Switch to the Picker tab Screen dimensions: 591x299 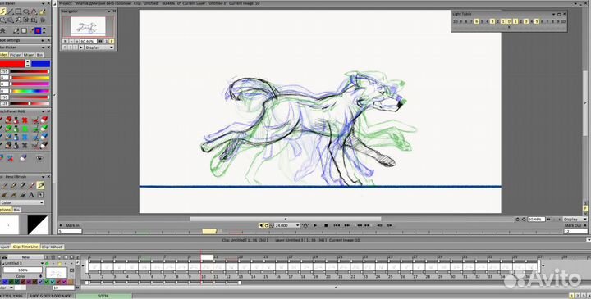[15, 55]
